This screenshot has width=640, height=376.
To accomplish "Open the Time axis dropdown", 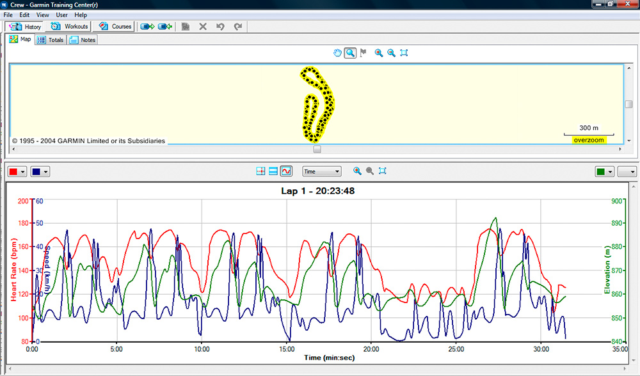I will coord(322,171).
